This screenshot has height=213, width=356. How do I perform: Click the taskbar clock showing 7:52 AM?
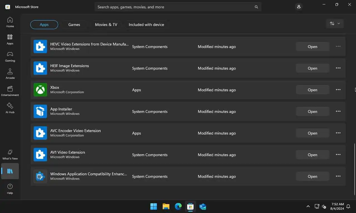337,206
